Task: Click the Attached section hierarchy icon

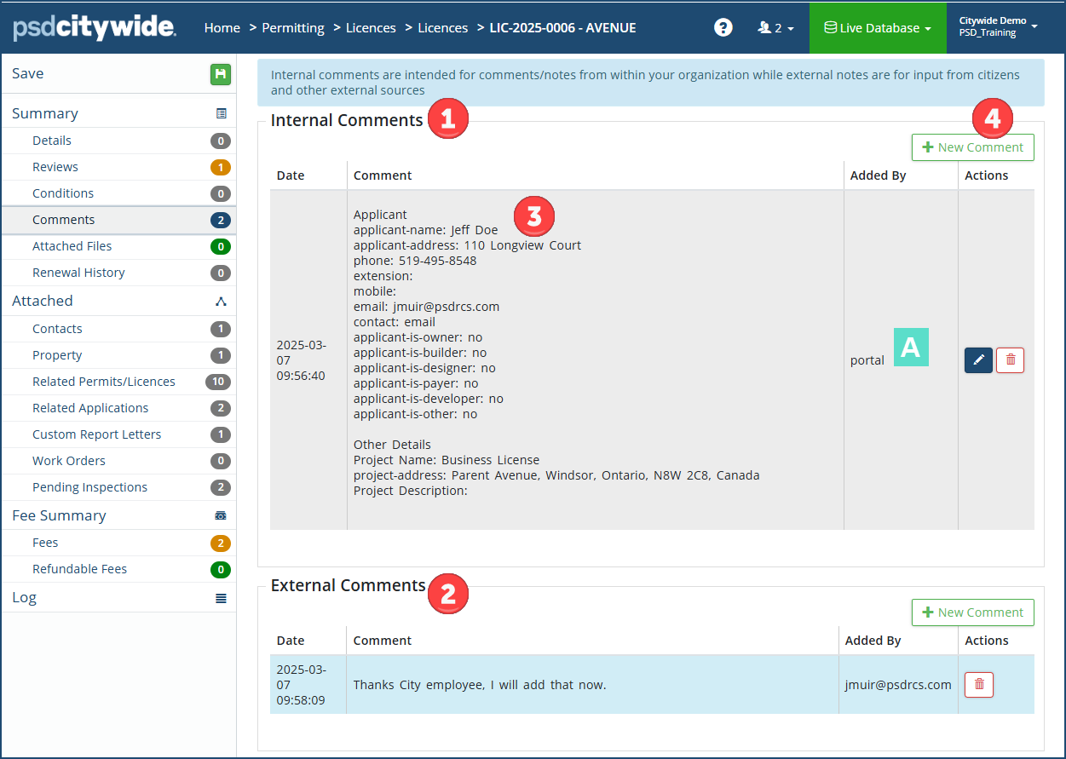Action: pyautogui.click(x=222, y=301)
